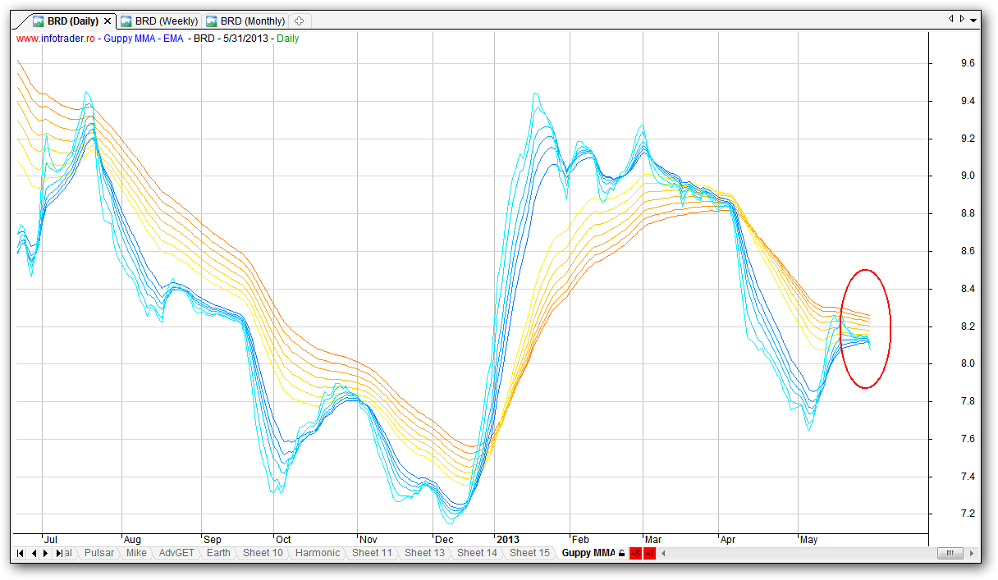Close the BRD (Daily) tab

point(108,21)
